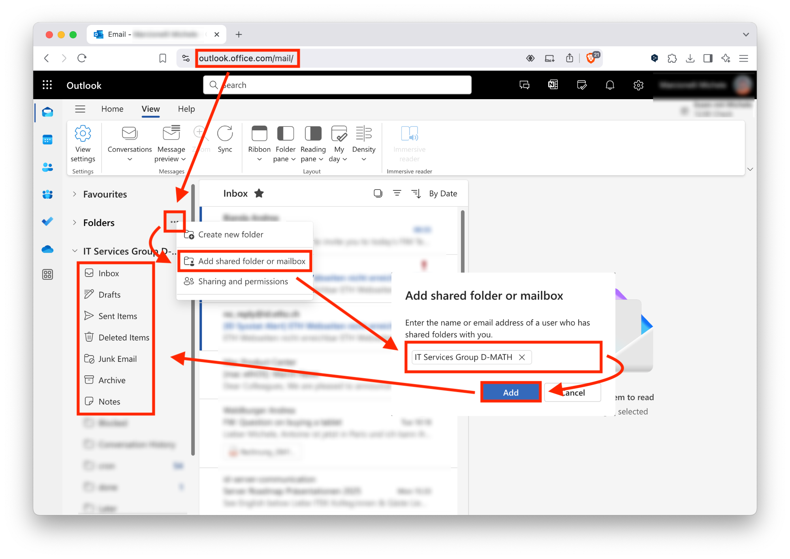Select Junk Email folder
790x559 pixels.
tap(117, 358)
